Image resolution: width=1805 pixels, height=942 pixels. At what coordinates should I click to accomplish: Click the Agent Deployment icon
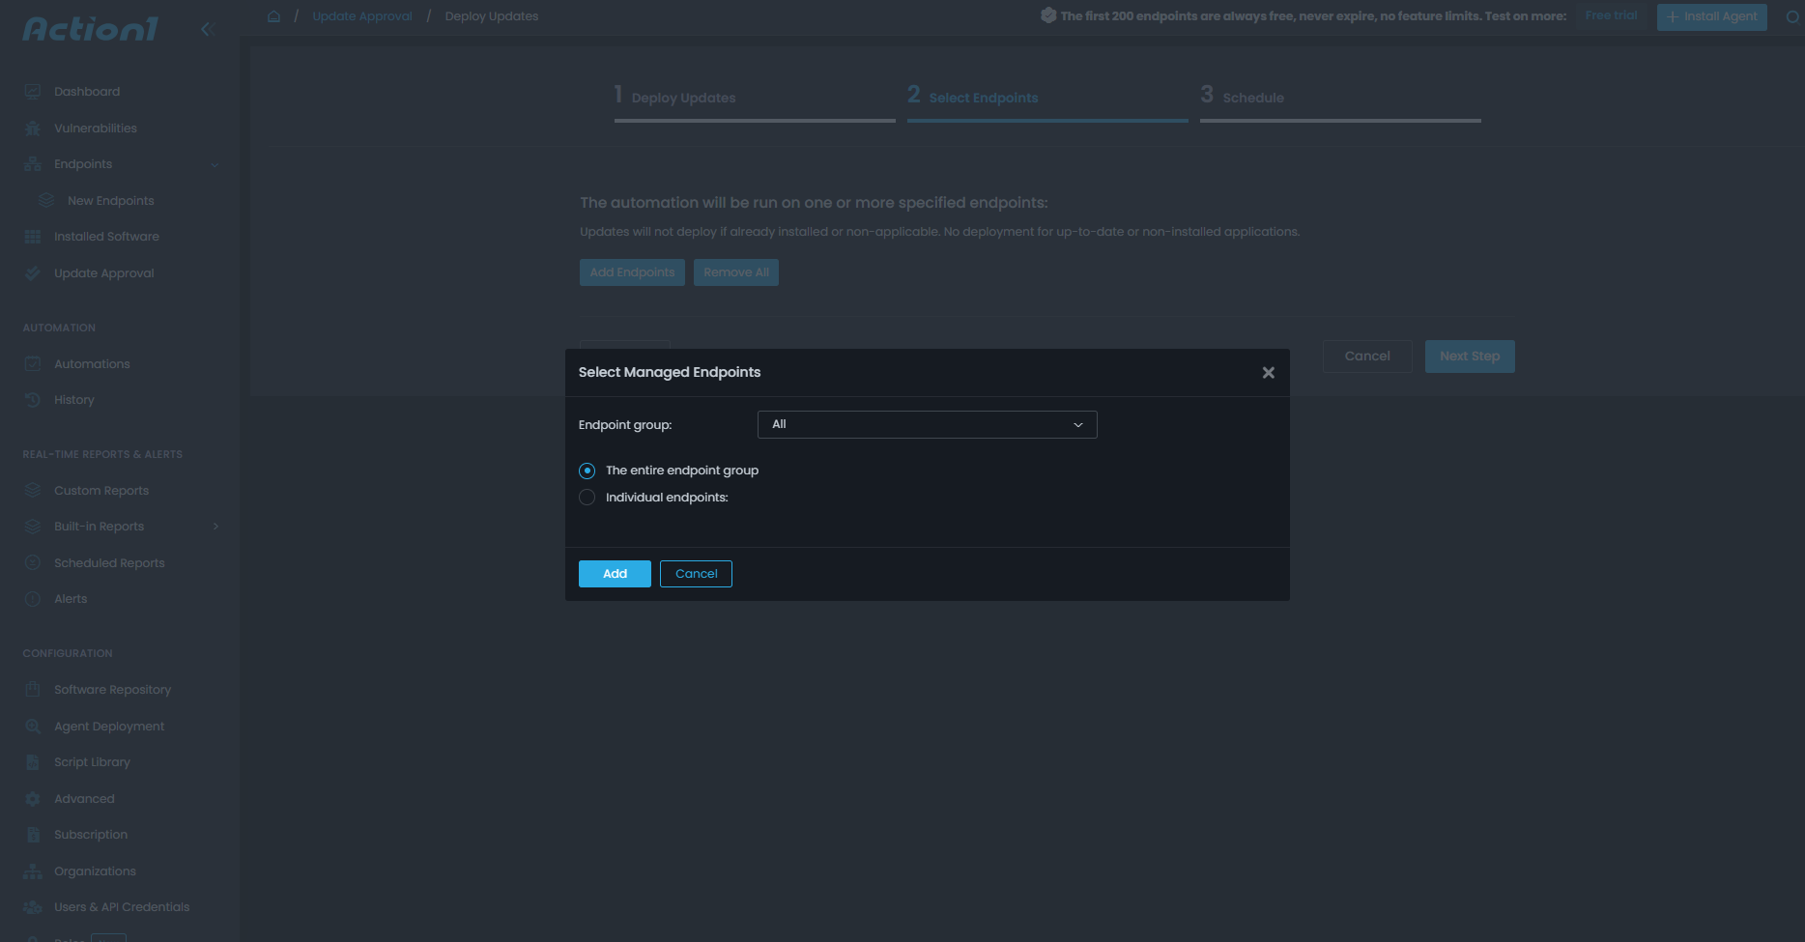(x=33, y=727)
